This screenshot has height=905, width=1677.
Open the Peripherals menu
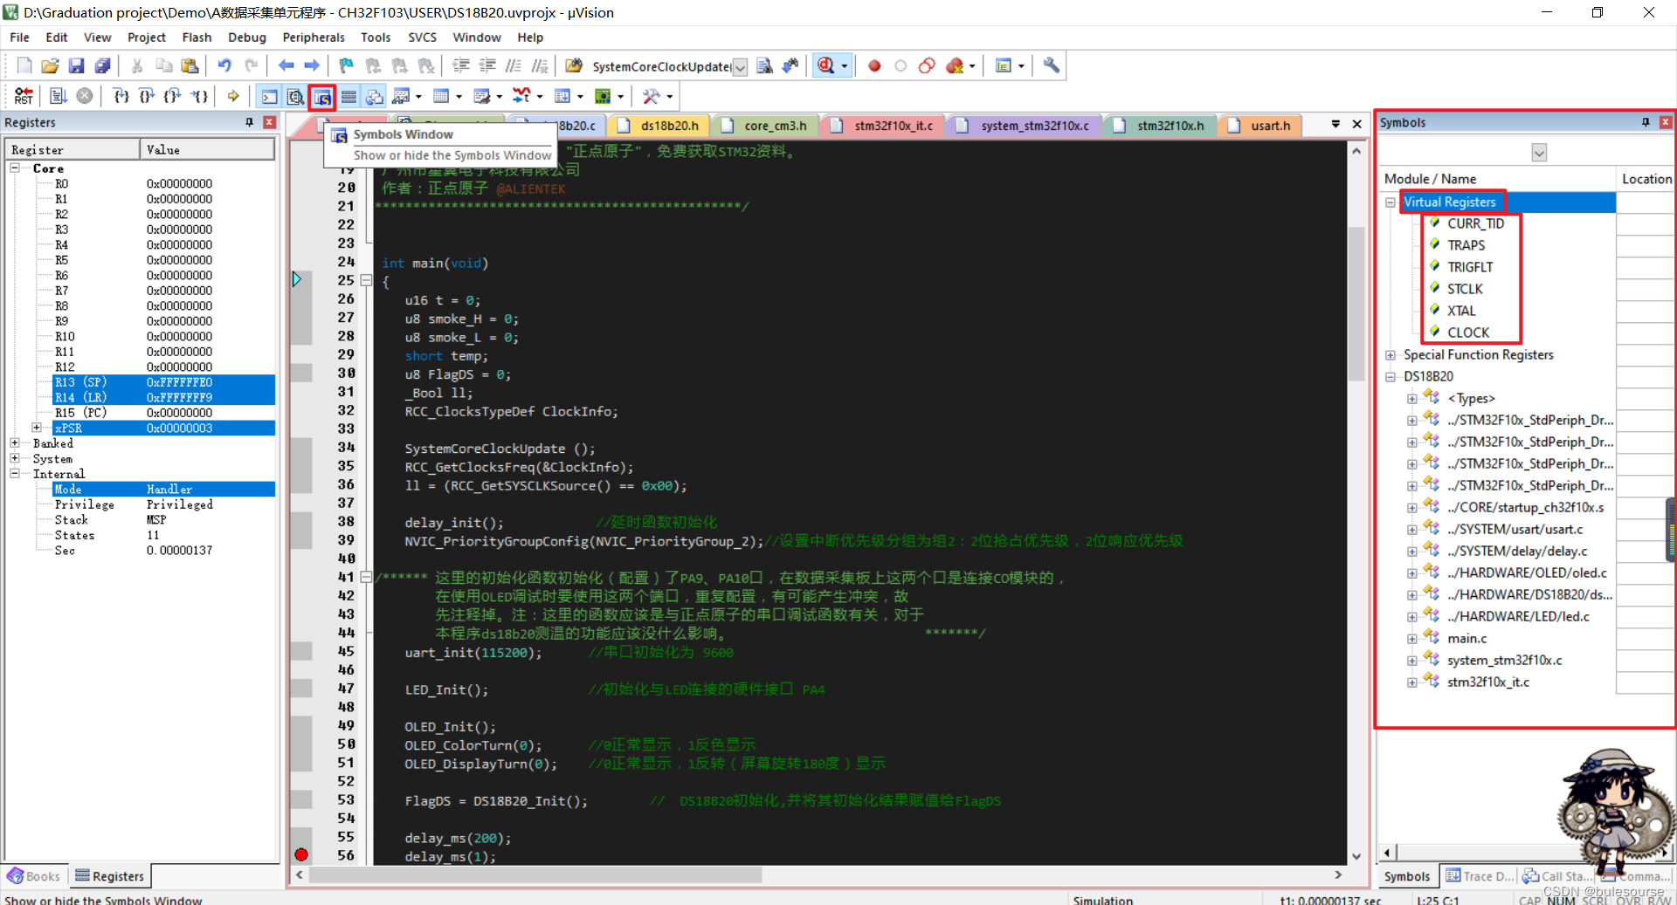(x=313, y=37)
